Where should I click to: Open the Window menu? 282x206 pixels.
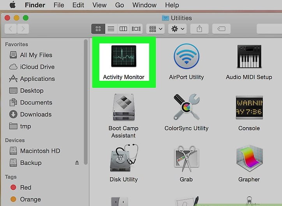click(145, 5)
